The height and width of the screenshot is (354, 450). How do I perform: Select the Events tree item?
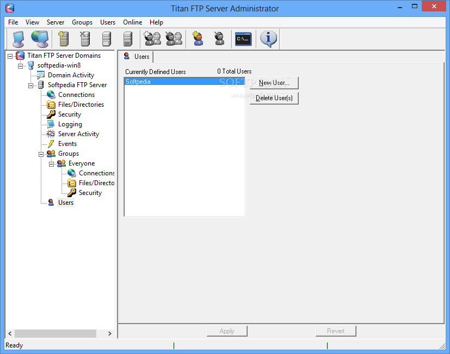click(67, 144)
